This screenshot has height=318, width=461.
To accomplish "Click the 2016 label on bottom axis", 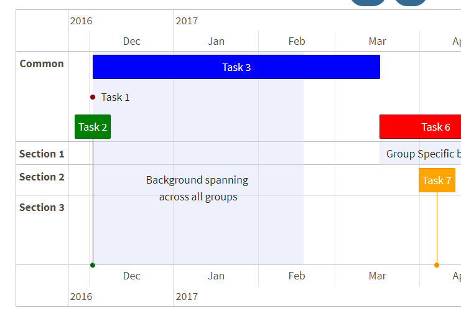I will point(81,296).
